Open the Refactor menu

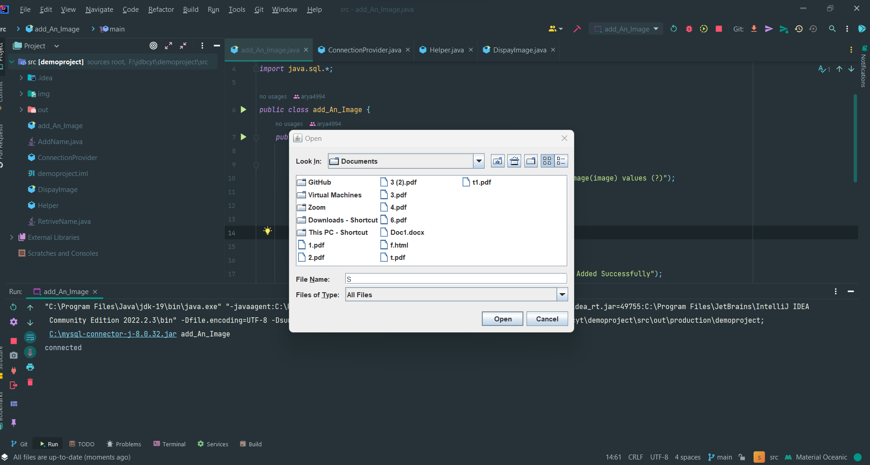[x=161, y=9]
